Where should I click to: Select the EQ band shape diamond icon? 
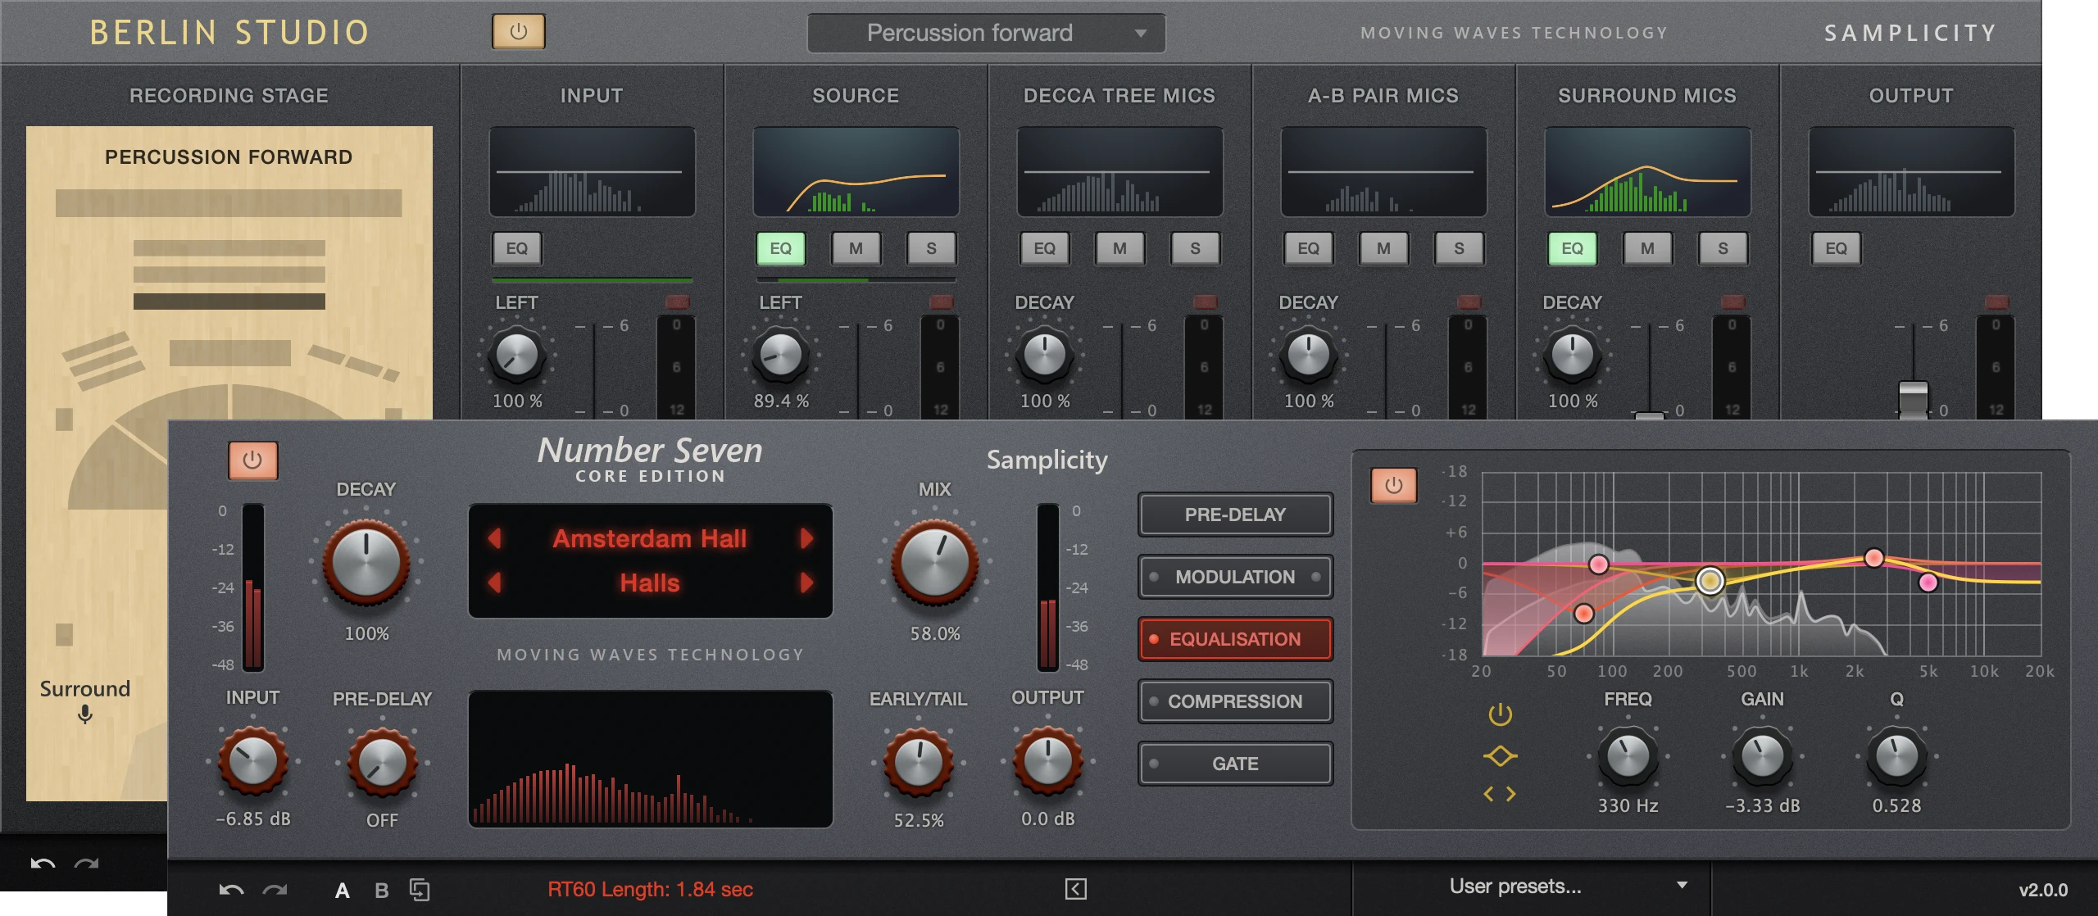point(1500,755)
